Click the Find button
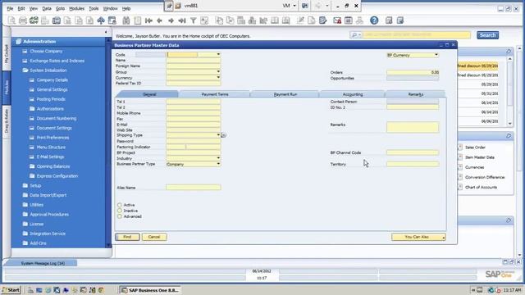 [127, 237]
